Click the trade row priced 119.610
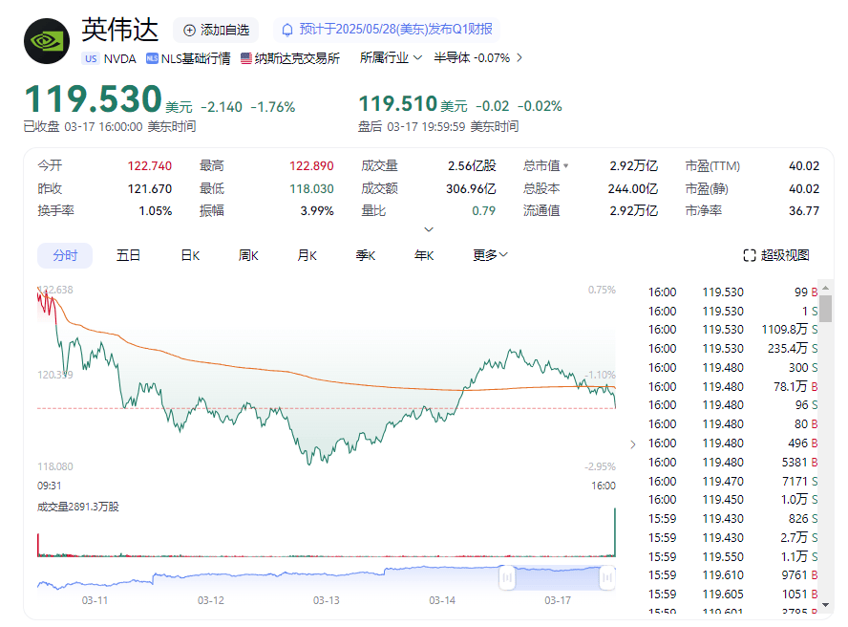The height and width of the screenshot is (627, 848). click(732, 575)
